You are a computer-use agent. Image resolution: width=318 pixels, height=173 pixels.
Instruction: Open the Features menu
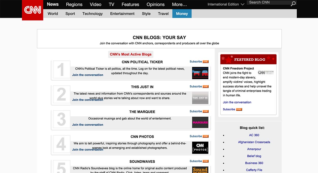pos(130,5)
